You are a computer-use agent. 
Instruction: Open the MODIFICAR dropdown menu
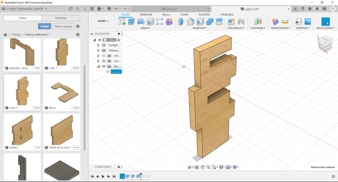coord(200,28)
